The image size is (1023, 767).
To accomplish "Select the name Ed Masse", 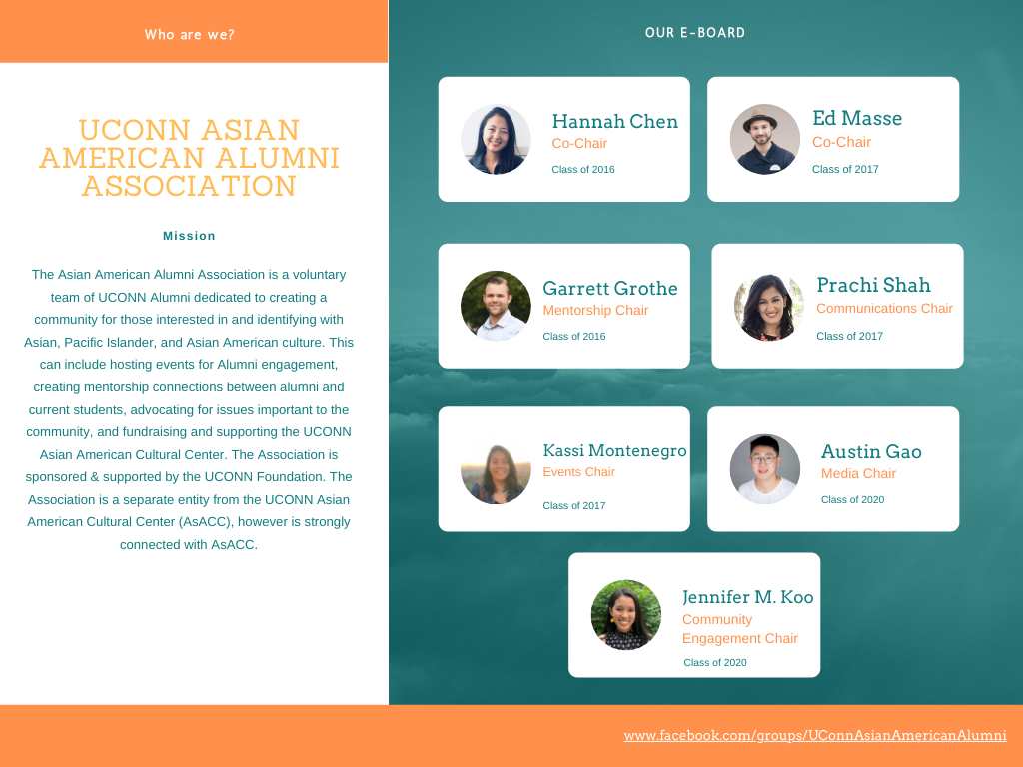I will tap(857, 118).
